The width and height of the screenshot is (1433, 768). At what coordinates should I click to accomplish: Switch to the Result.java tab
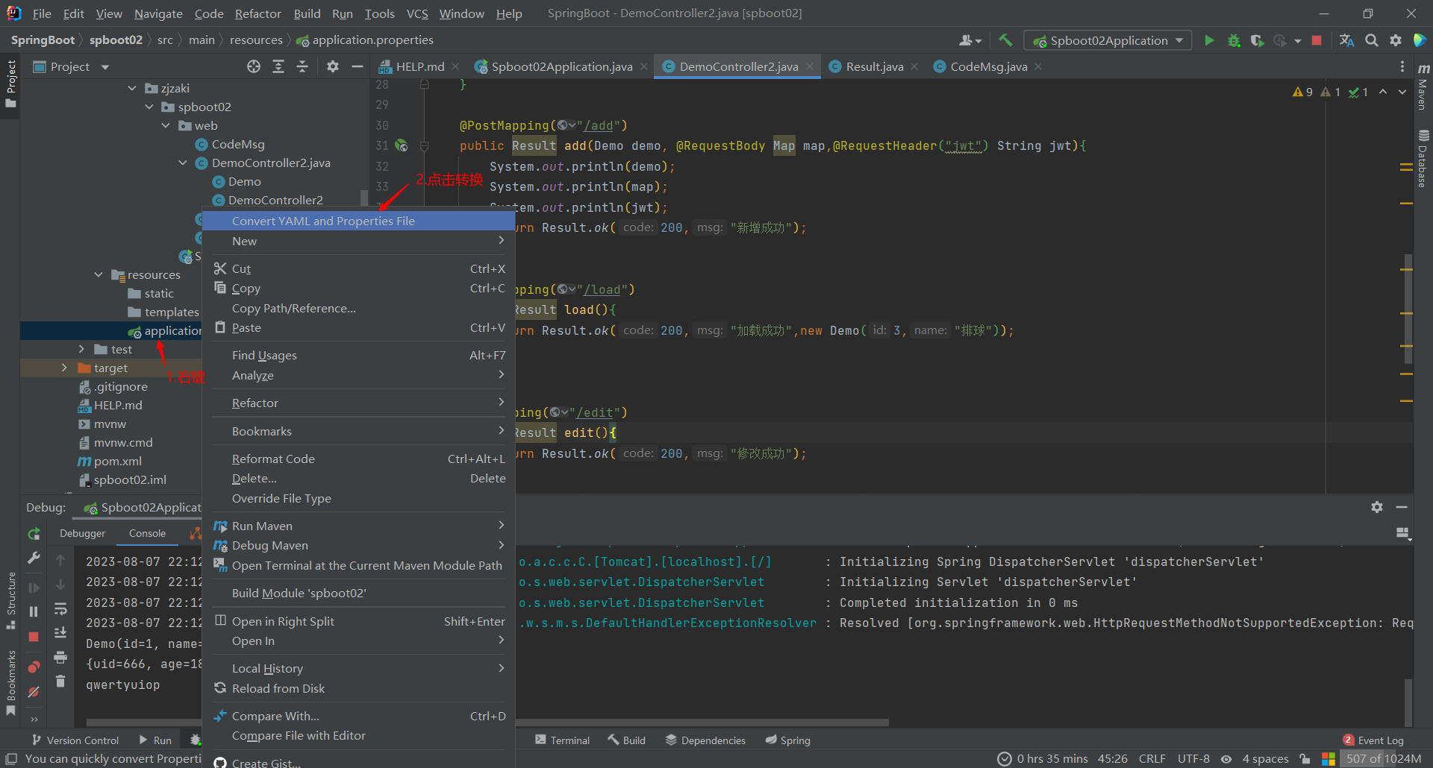coord(874,66)
